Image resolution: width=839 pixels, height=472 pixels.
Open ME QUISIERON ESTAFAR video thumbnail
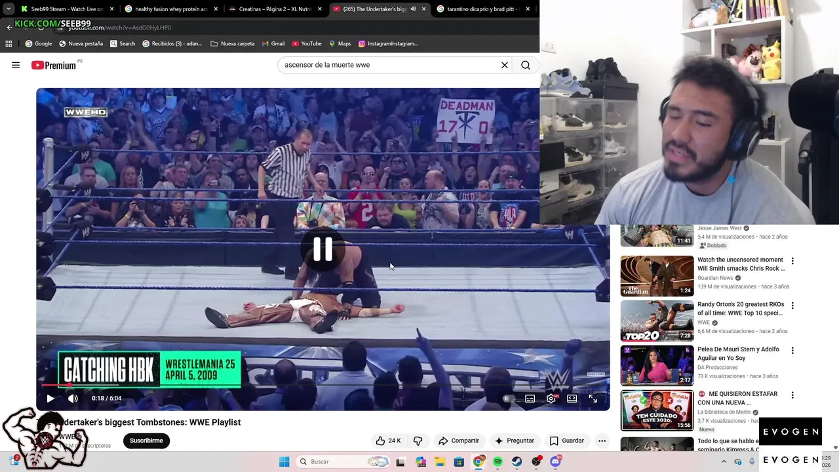click(x=657, y=410)
